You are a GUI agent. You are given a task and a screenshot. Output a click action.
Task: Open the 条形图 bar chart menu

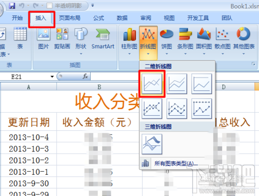(x=185, y=41)
